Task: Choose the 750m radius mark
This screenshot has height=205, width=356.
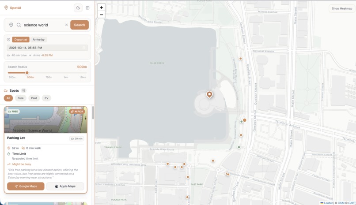Action: click(49, 77)
